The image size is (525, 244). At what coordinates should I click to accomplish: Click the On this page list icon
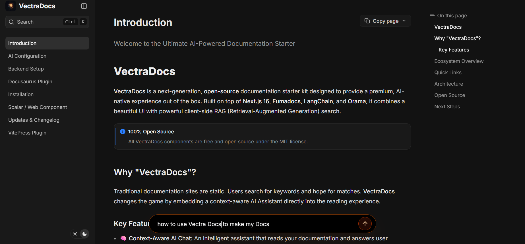tap(432, 16)
